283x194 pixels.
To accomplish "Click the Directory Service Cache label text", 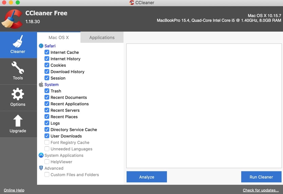I will (x=74, y=130).
